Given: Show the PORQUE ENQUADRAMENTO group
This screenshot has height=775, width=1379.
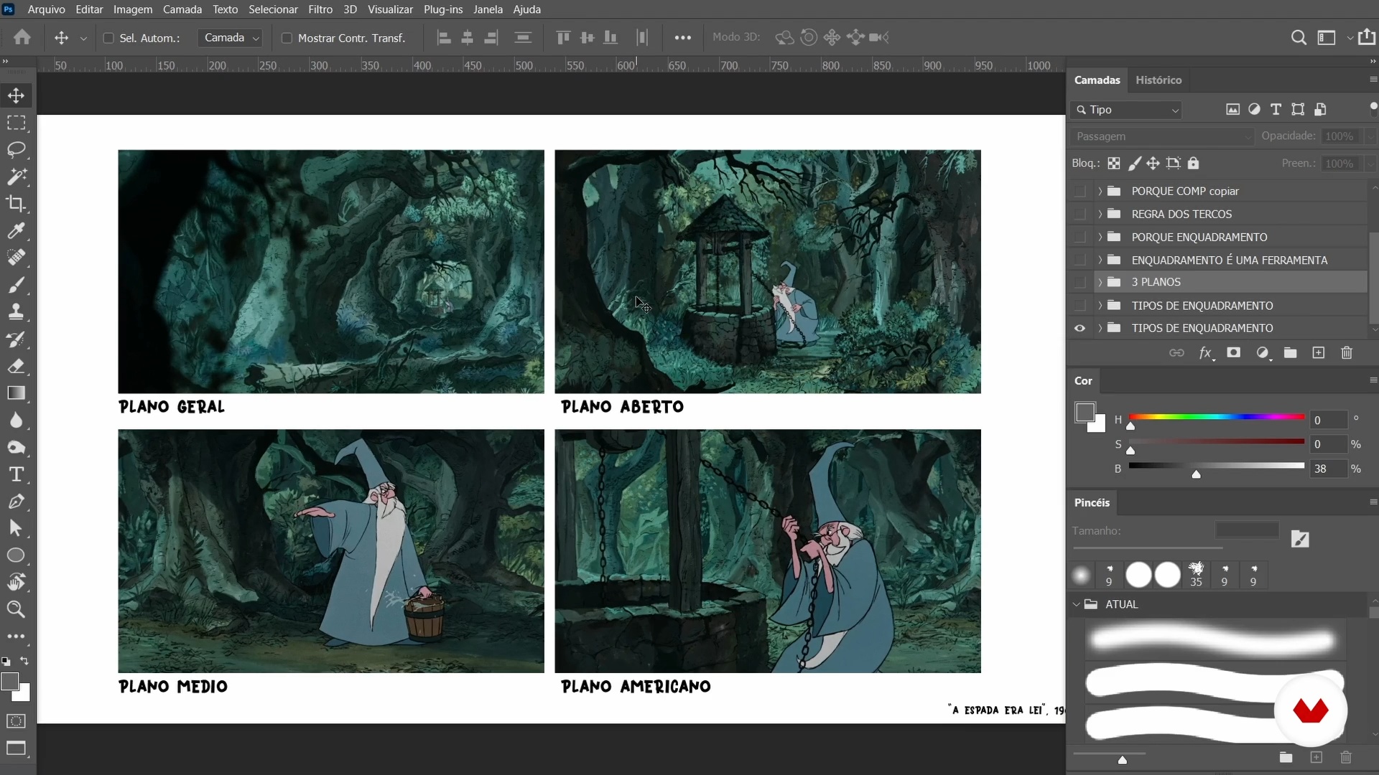Looking at the screenshot, I should (1079, 237).
